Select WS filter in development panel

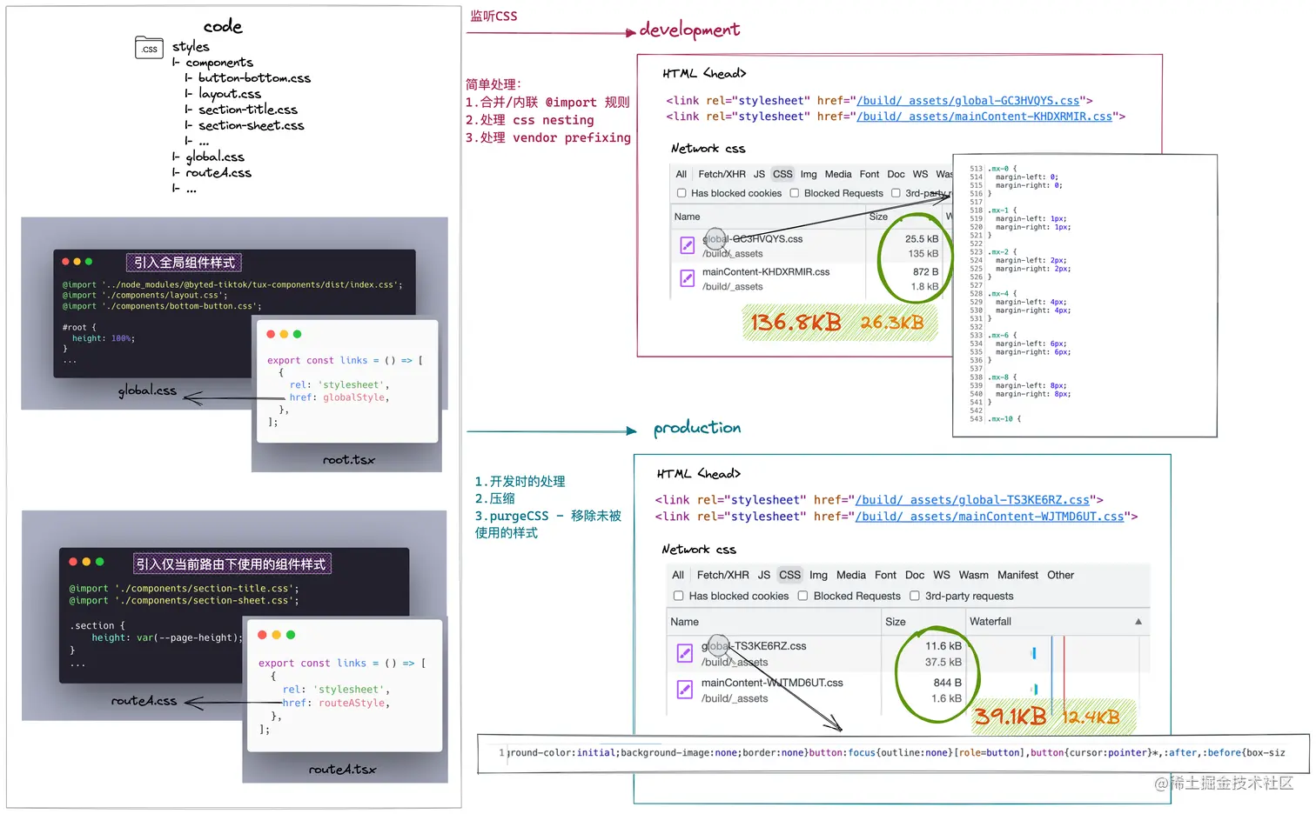pos(921,174)
